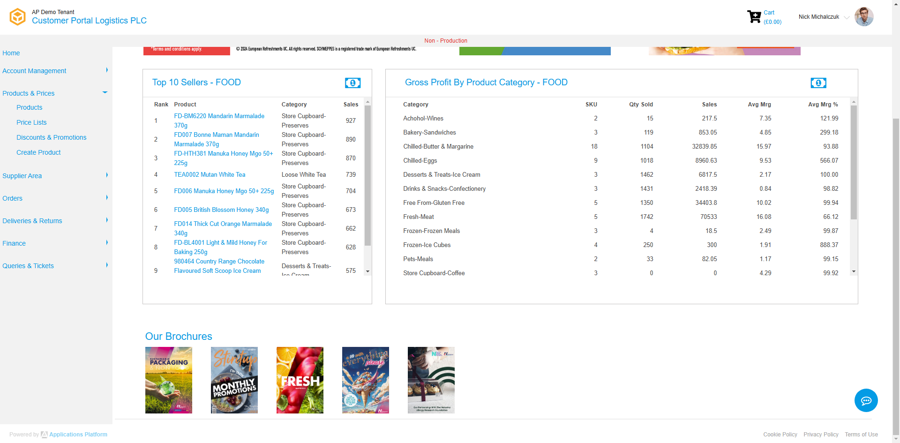Click Avg Mrg % column header
The width and height of the screenshot is (900, 443).
(823, 105)
